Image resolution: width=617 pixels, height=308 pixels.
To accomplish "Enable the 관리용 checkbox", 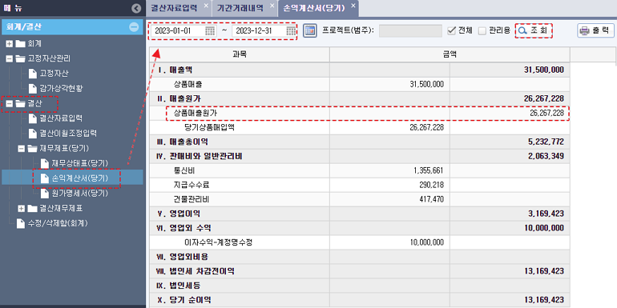I will click(x=482, y=30).
